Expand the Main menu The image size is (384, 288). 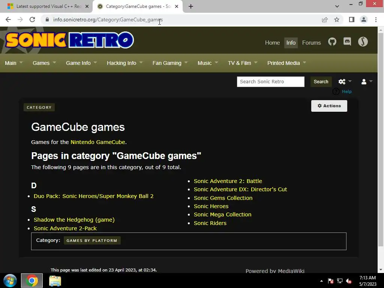14,63
